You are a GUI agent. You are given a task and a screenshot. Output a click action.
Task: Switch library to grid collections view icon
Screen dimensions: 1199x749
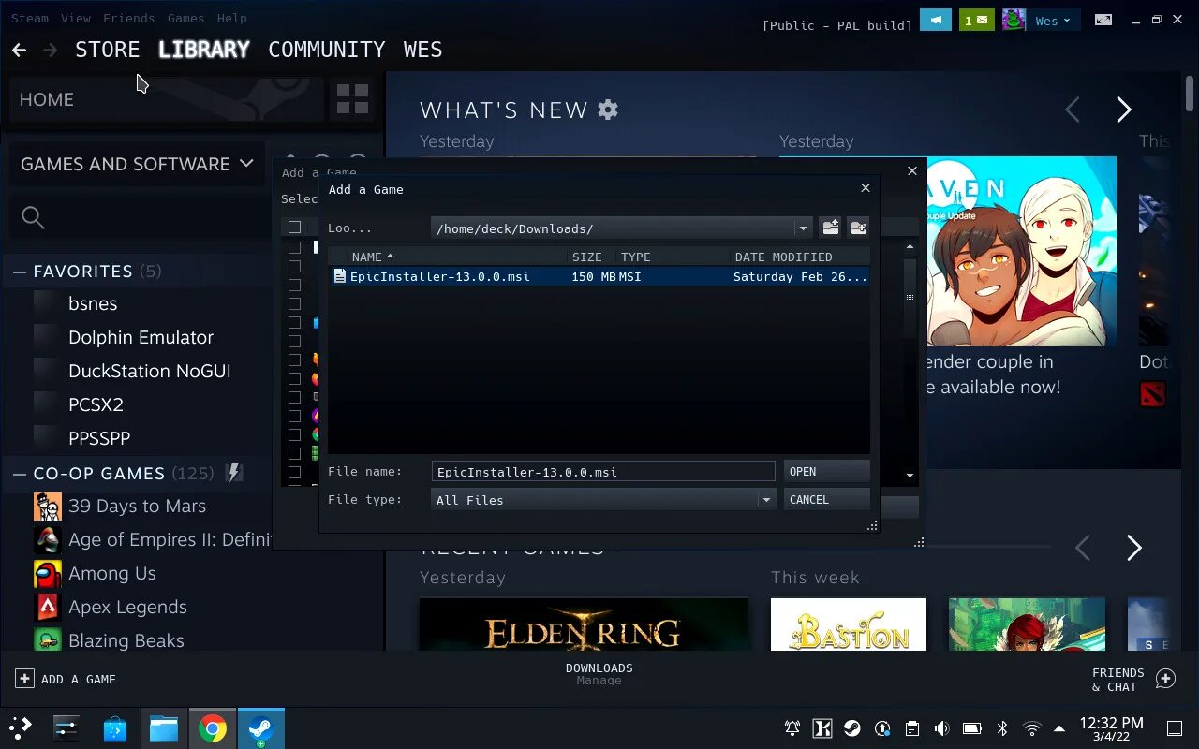[x=352, y=99]
